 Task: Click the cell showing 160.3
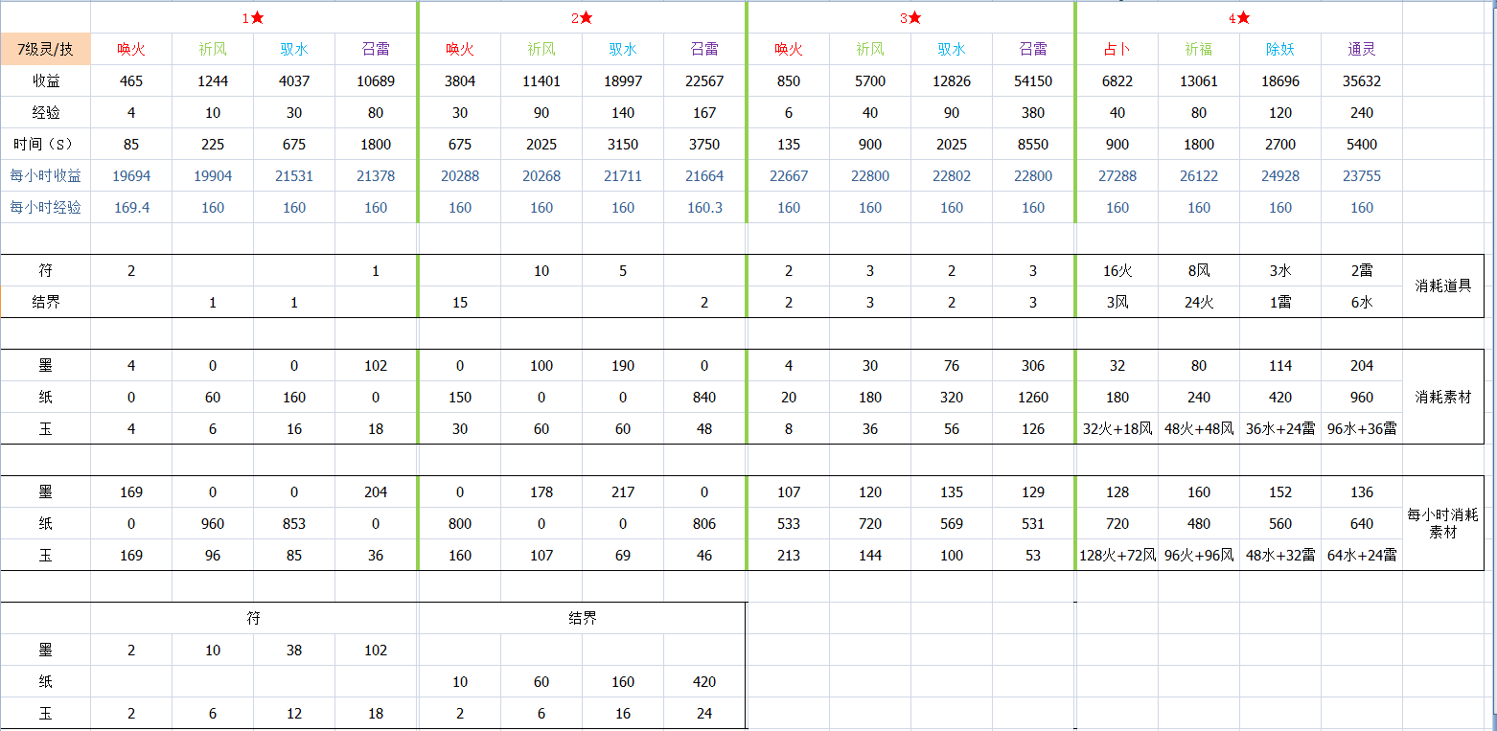click(704, 207)
